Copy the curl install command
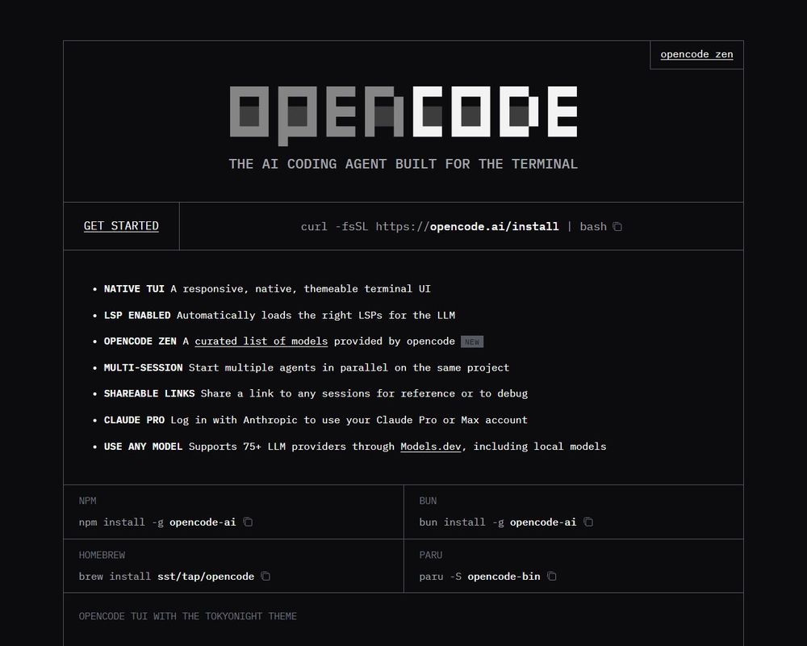 coord(617,227)
